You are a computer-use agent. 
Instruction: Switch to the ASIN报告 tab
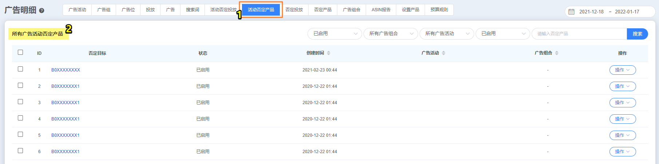381,10
